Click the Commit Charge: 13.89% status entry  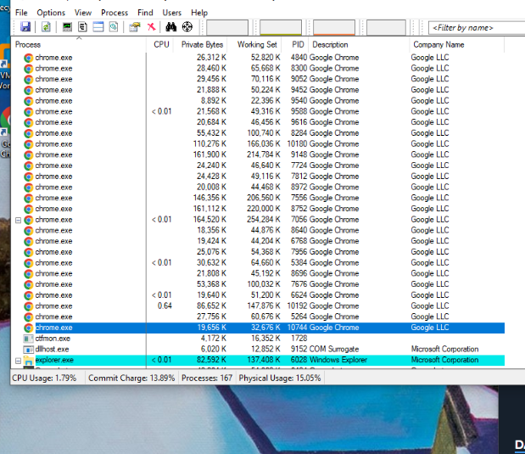131,378
